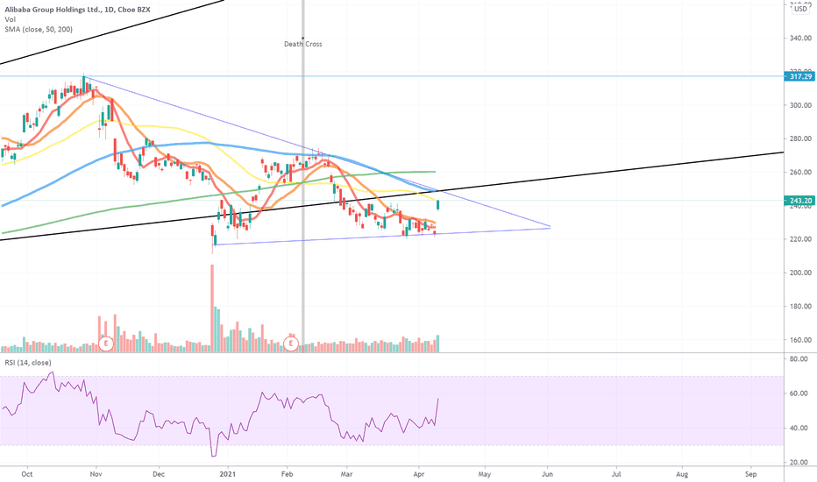Click the 80.00 RSI axis value
The width and height of the screenshot is (817, 482).
(x=799, y=359)
